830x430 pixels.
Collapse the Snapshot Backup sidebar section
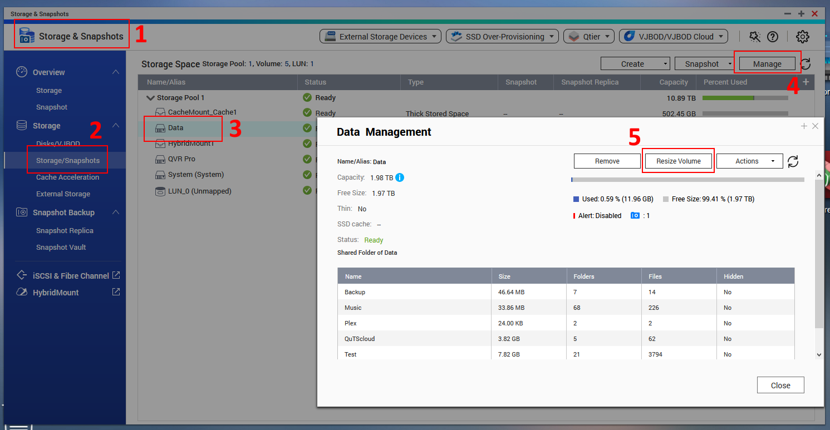coord(116,212)
